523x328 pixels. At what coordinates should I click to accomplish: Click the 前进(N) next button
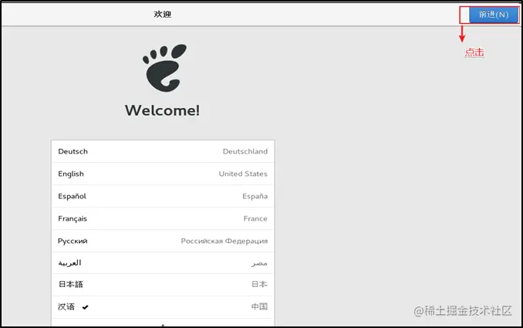[x=494, y=15]
